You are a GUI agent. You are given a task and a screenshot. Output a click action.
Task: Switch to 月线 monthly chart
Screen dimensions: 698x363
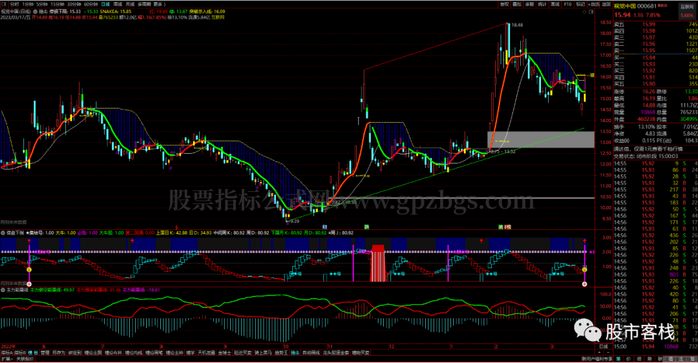coord(130,4)
